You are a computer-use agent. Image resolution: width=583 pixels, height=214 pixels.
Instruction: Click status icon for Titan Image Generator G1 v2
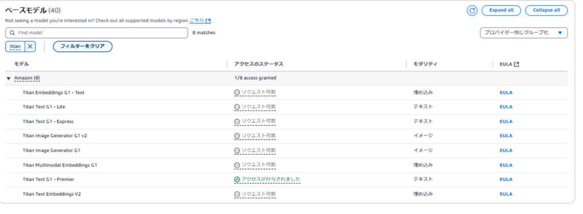click(x=237, y=136)
